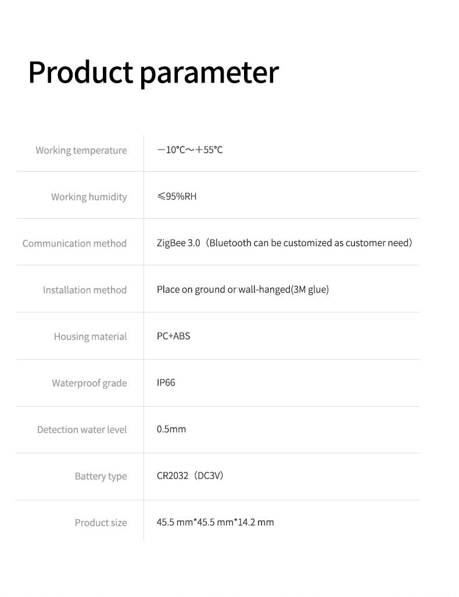Click the −10°C~+55°C temperature value
Viewport: 459px width, 597px height.
click(x=190, y=150)
